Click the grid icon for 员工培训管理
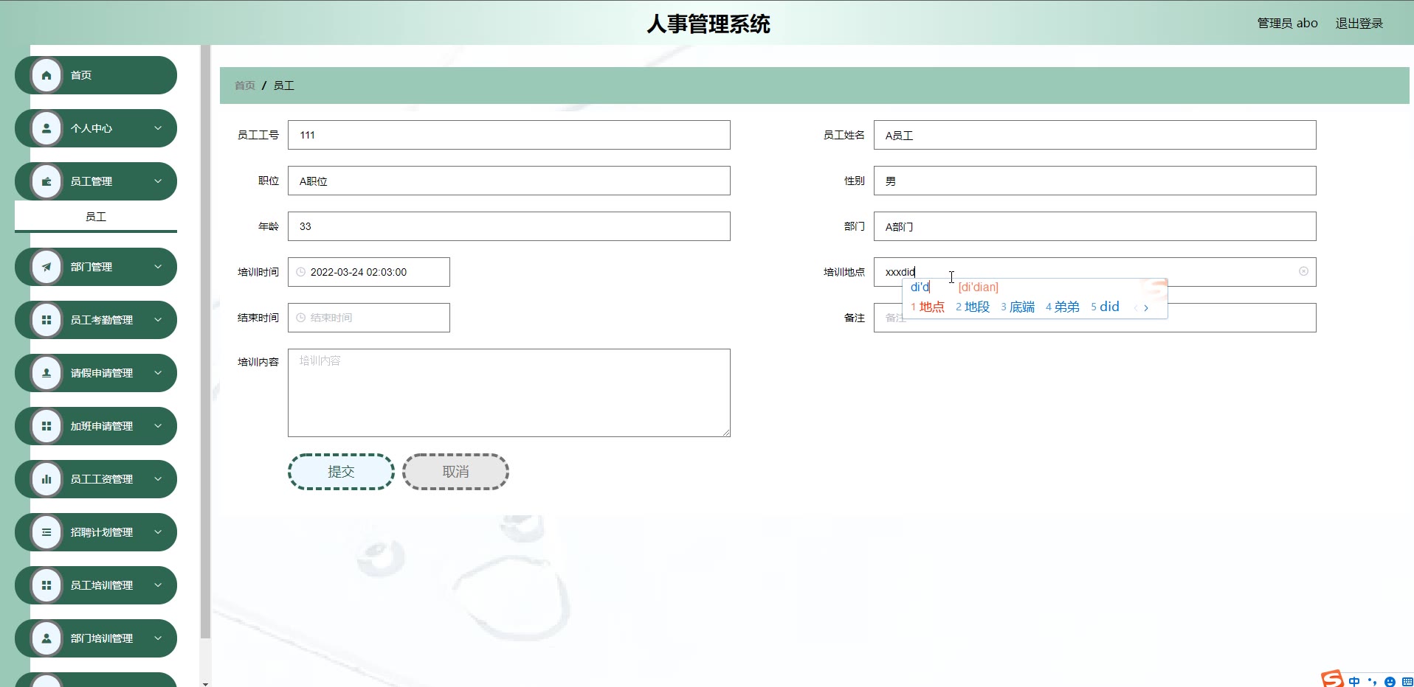The width and height of the screenshot is (1414, 687). point(46,585)
